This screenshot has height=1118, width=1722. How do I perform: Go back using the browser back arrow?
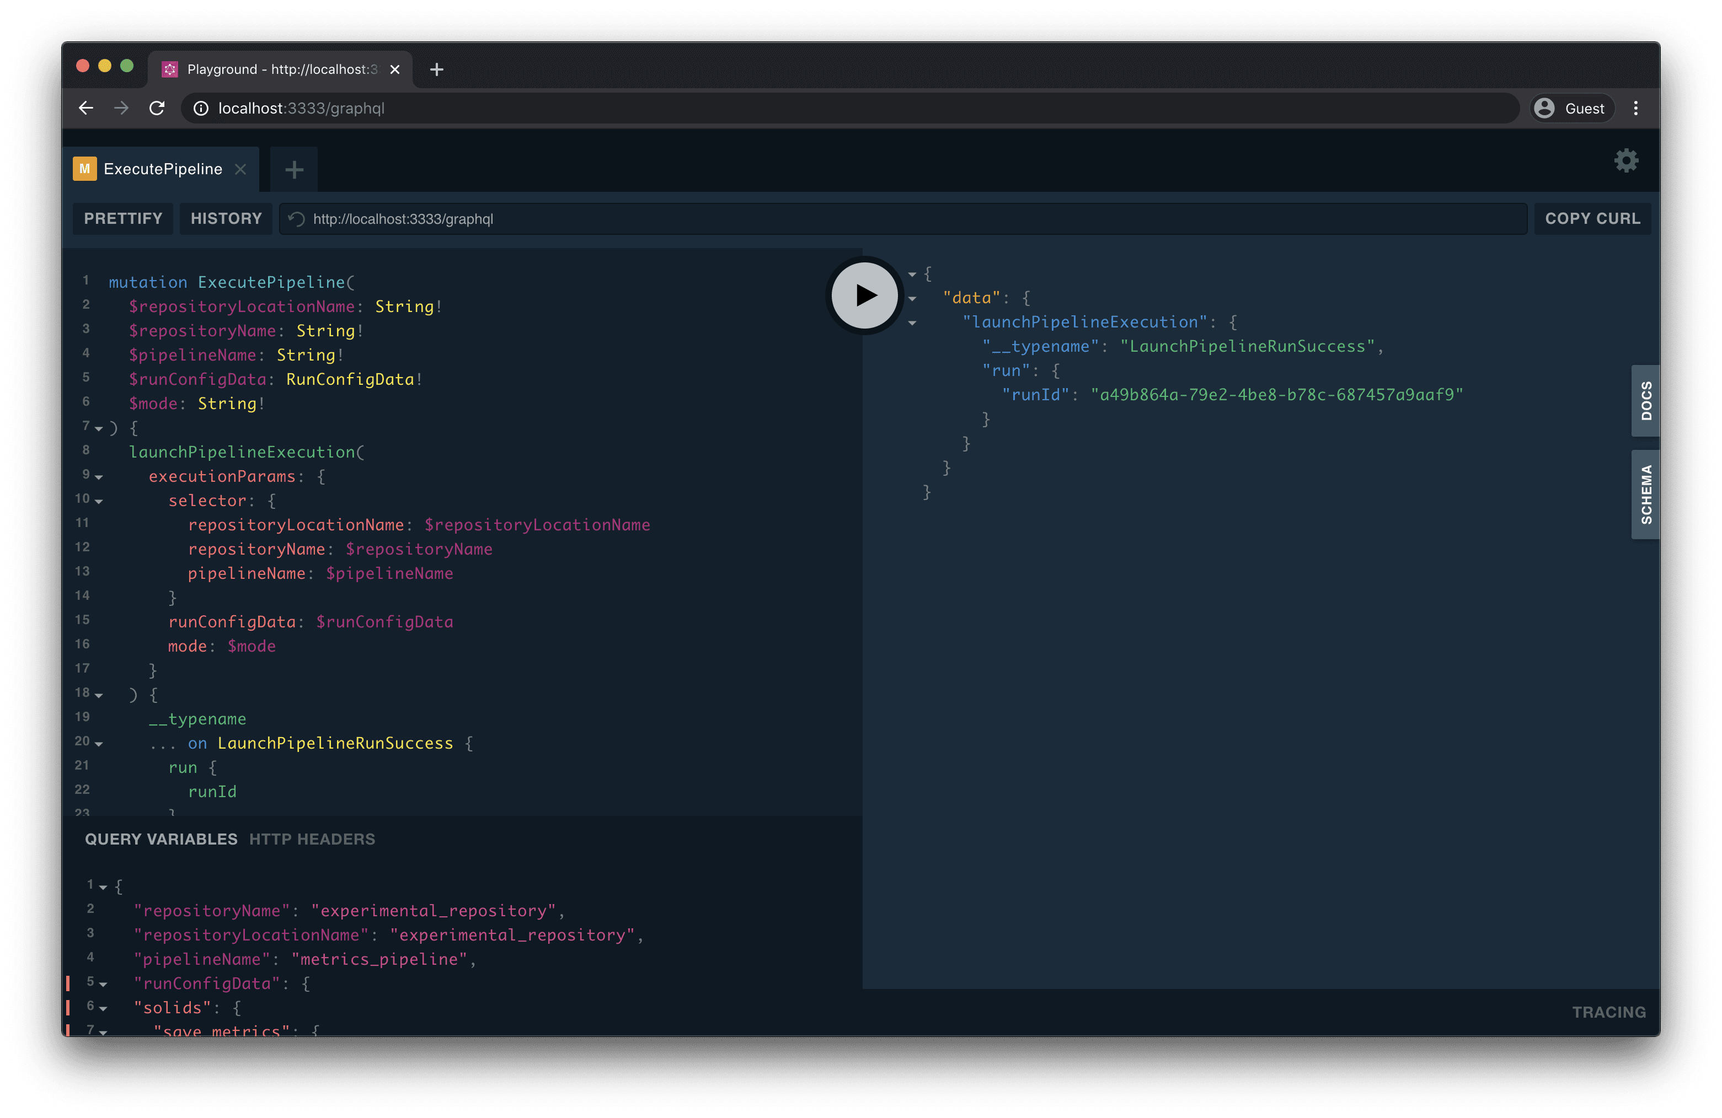(x=86, y=108)
